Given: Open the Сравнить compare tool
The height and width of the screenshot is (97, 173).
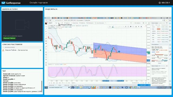Looking at the screenshot, I should (x=67, y=23).
